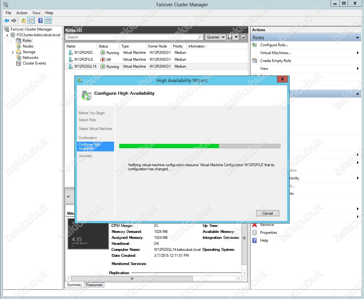Open the dropdown arrow beside the Save Query icon
This screenshot has height=299, width=364.
236,37
